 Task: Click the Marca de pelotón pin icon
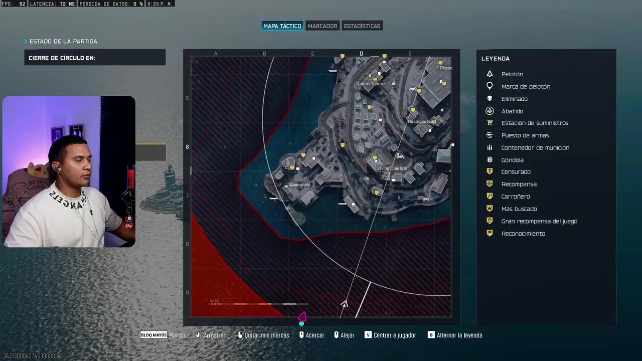pyautogui.click(x=490, y=86)
